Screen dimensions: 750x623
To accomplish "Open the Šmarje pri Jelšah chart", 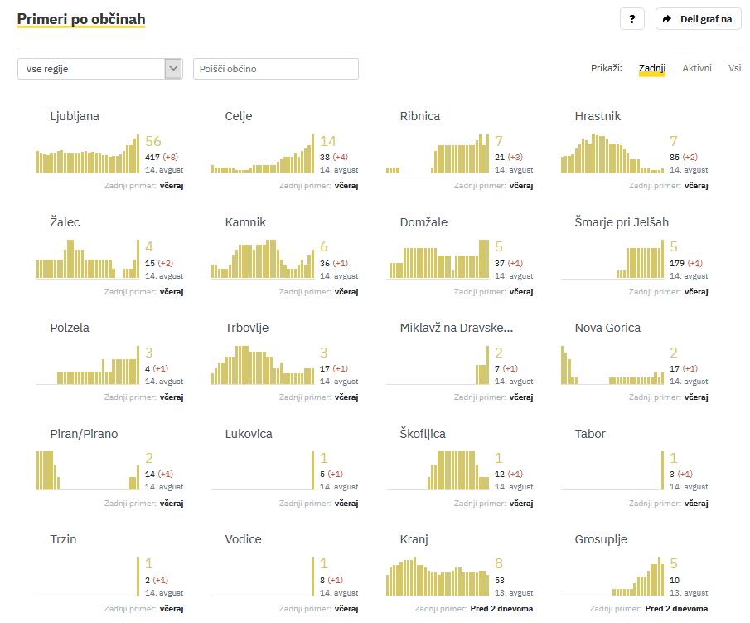I will coord(612,260).
